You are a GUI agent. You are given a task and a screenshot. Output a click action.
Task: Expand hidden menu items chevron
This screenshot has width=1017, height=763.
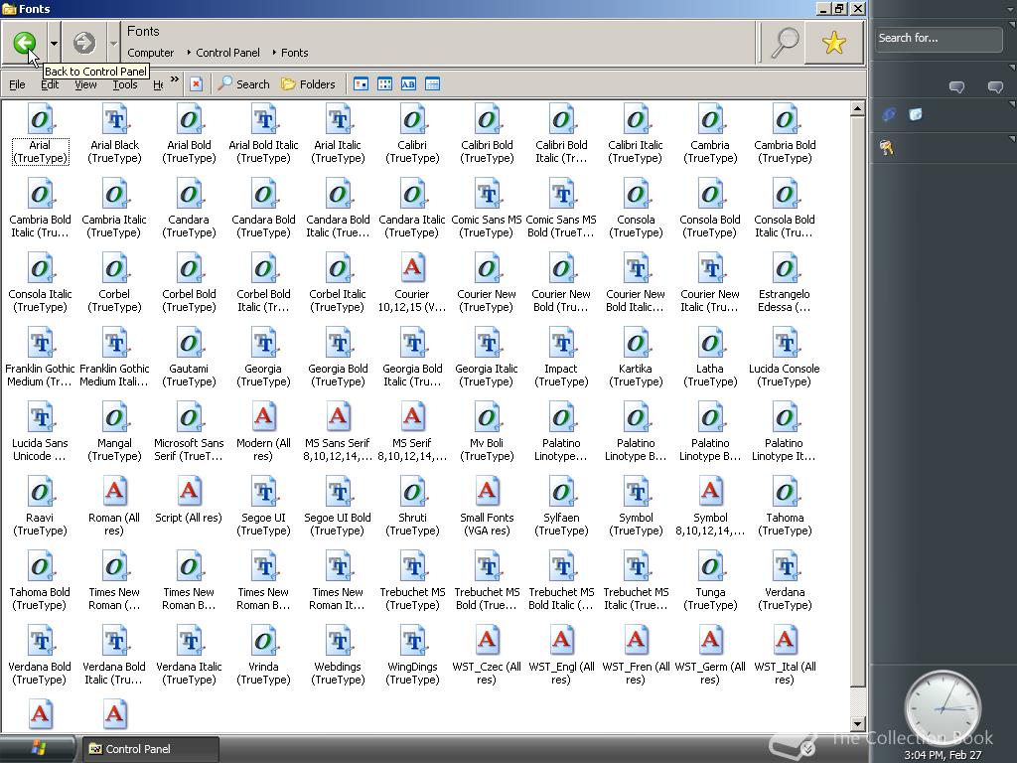pyautogui.click(x=175, y=80)
